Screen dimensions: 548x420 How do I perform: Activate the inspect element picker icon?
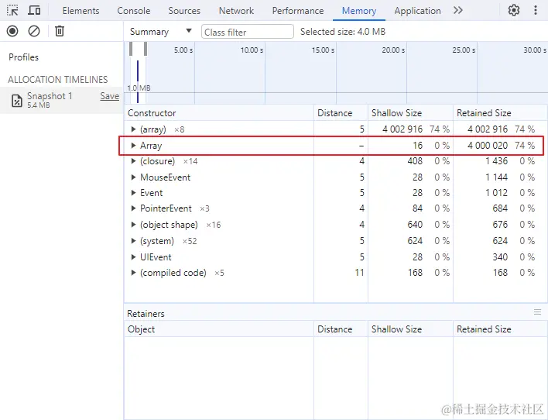click(12, 11)
